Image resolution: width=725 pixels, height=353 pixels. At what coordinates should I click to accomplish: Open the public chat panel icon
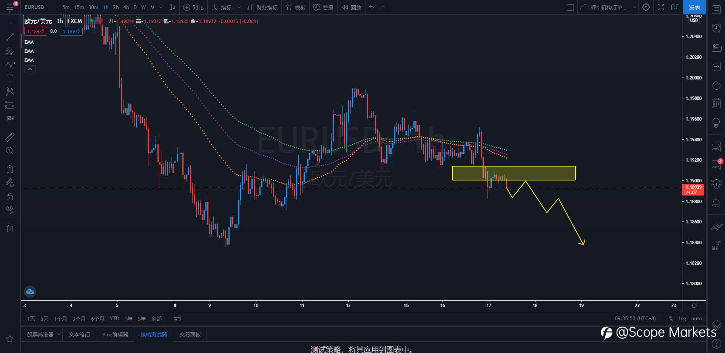(716, 147)
